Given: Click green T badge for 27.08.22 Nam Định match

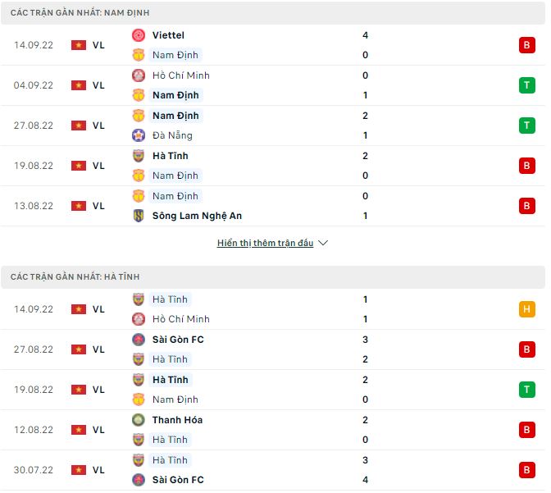Looking at the screenshot, I should click(526, 126).
